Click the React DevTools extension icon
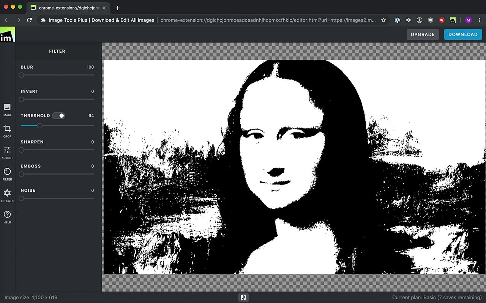Screen dimensions: 486x303 point(409,20)
